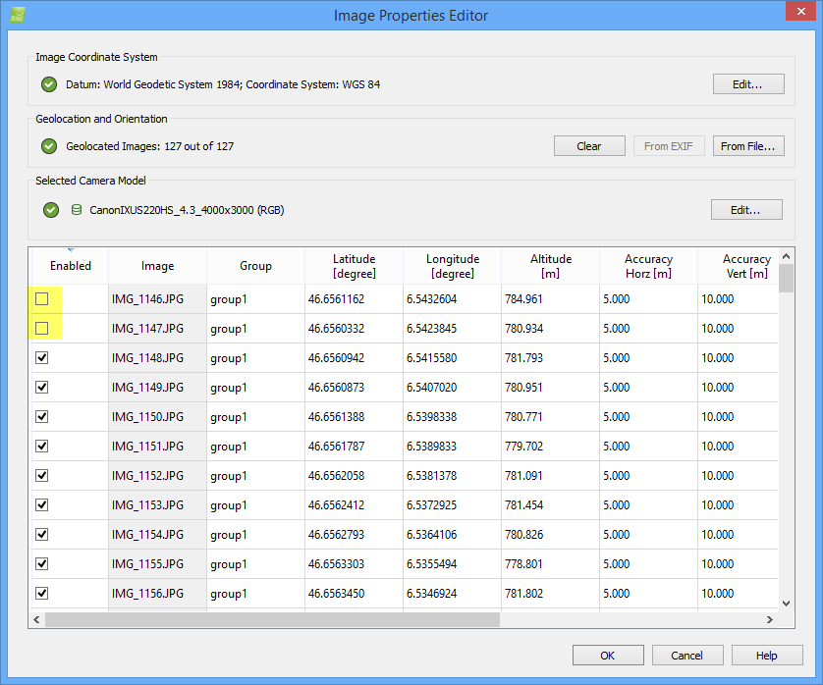Click green checkmark beside camera model
Viewport: 823px width, 685px height.
51,210
